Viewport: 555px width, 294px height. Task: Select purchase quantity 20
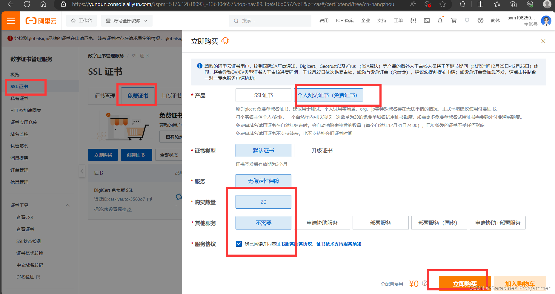coord(263,202)
